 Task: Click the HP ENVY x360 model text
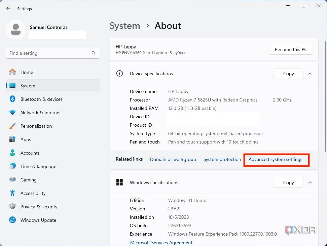point(151,53)
